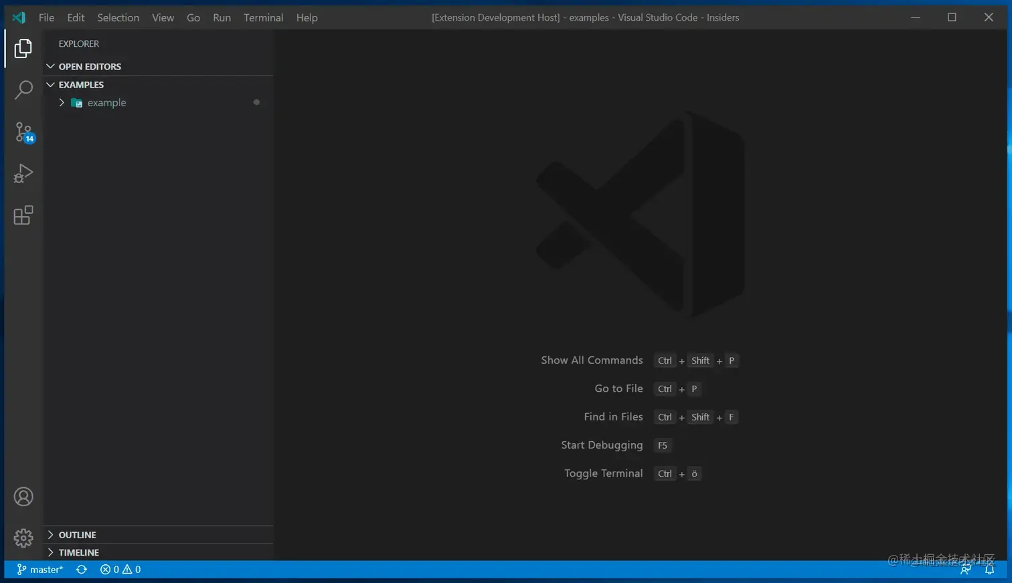
Task: Open the Search view icon
Action: click(23, 90)
